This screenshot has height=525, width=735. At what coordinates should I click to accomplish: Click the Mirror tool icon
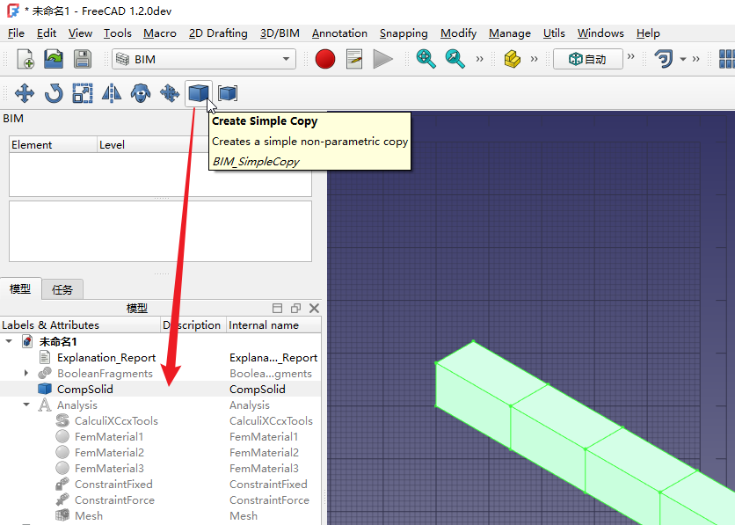(x=112, y=92)
